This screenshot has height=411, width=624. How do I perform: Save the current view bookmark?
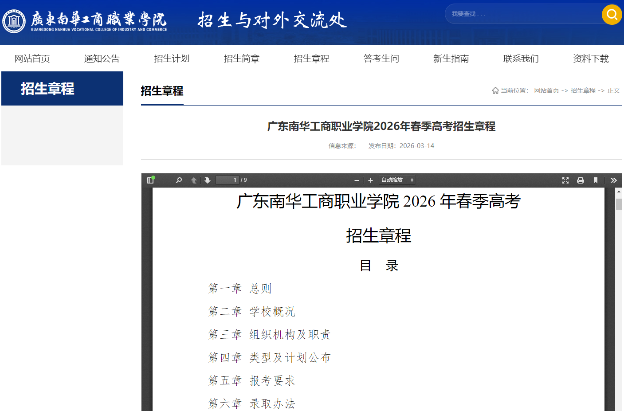pyautogui.click(x=596, y=180)
